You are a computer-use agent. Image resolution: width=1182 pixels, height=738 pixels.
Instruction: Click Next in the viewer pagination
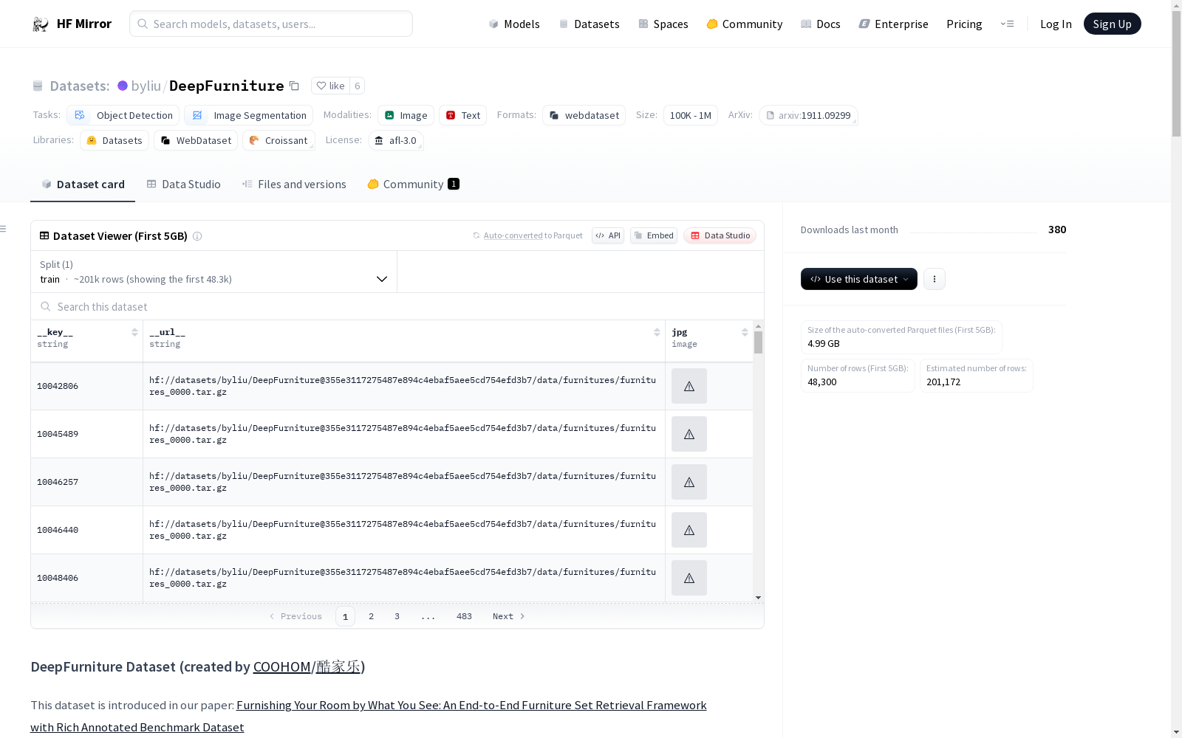509,616
